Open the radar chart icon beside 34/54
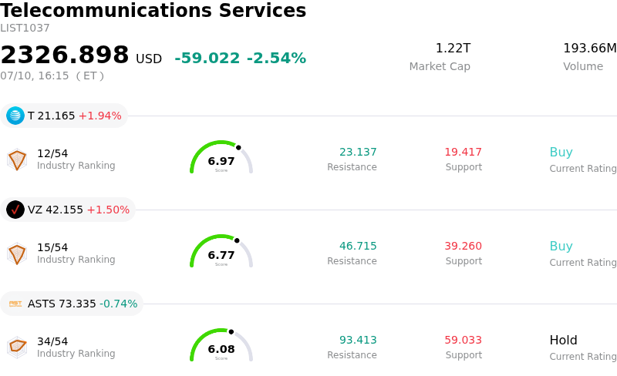The height and width of the screenshot is (376, 617). tap(17, 347)
